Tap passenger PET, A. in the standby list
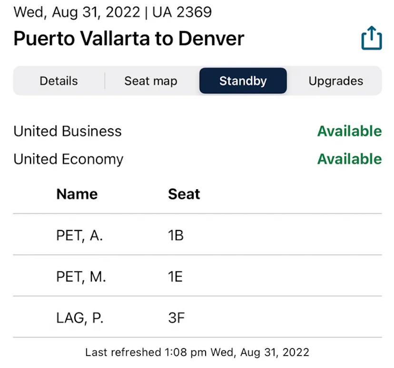 coord(79,235)
